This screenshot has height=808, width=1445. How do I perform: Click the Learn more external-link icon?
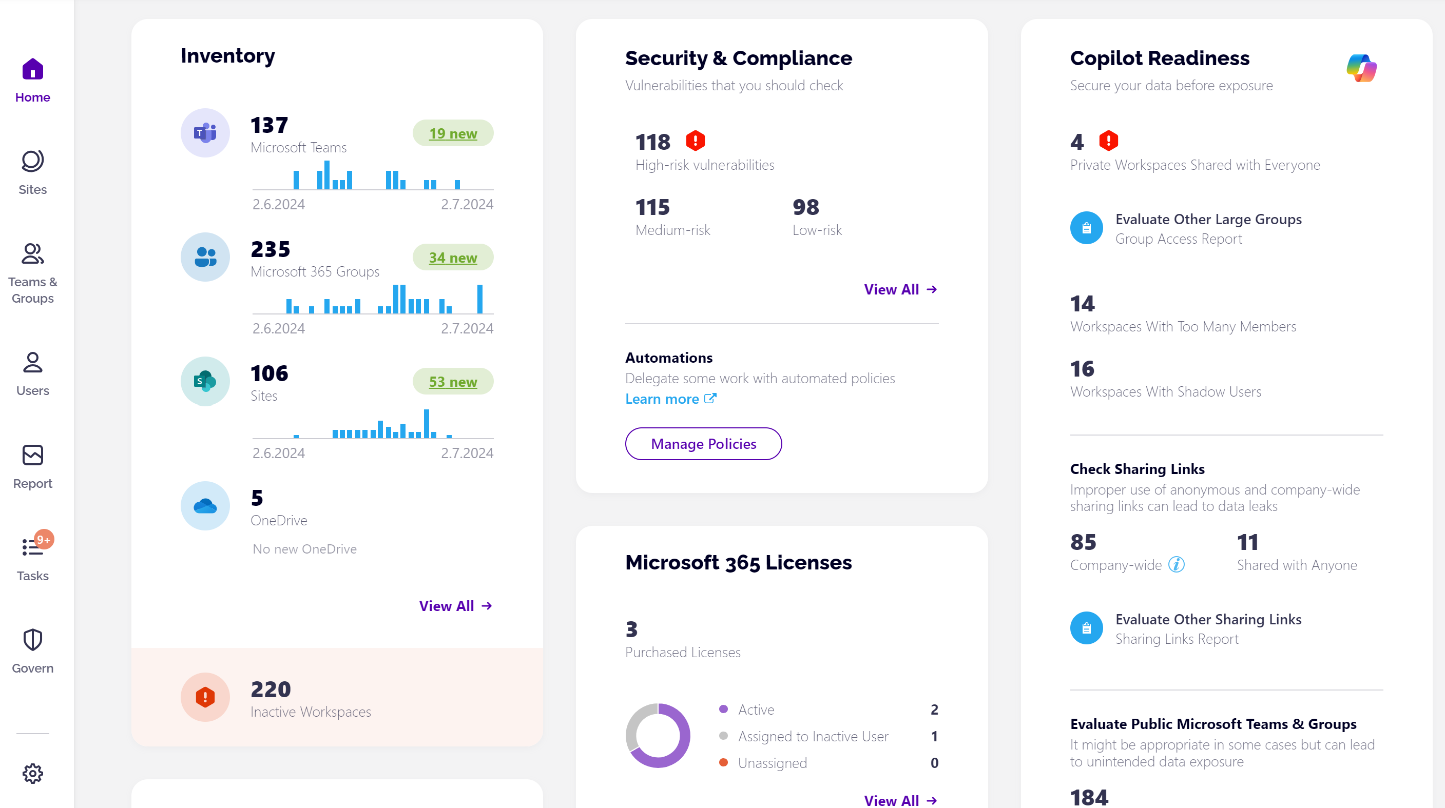pos(710,398)
